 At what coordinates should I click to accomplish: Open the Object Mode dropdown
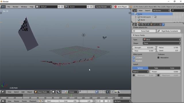point(43,92)
